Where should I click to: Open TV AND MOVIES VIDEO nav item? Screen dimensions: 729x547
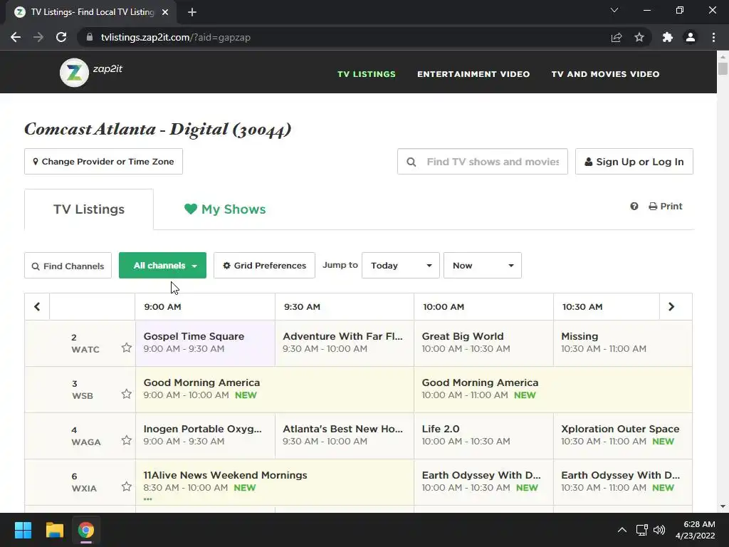coord(605,74)
